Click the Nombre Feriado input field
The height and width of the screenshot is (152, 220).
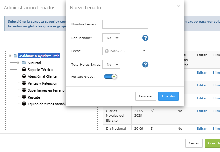(x=125, y=24)
